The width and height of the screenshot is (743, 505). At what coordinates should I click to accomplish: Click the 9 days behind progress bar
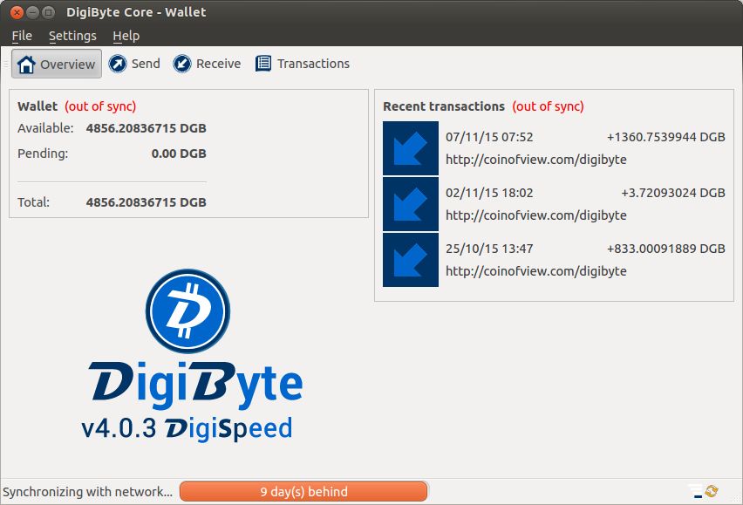(x=303, y=491)
